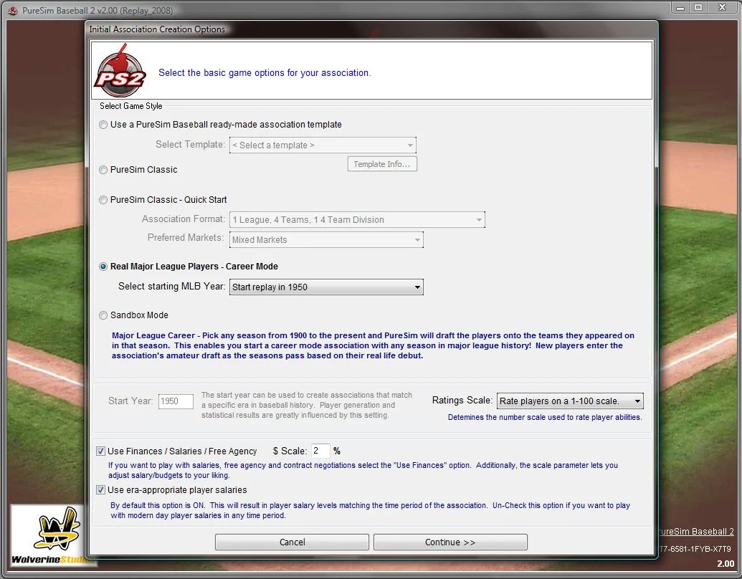Open the Select Template dropdown
The width and height of the screenshot is (742, 579).
coord(323,145)
